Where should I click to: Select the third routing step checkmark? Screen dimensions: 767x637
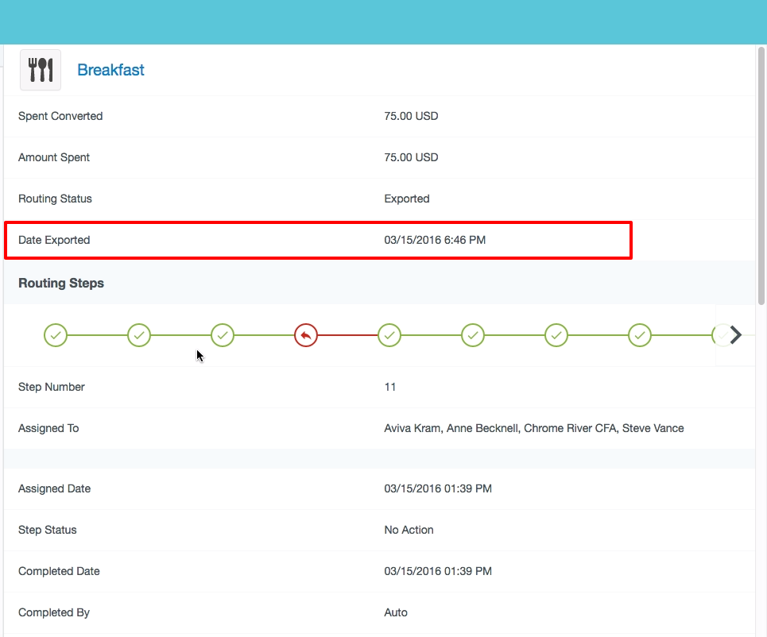[223, 336]
